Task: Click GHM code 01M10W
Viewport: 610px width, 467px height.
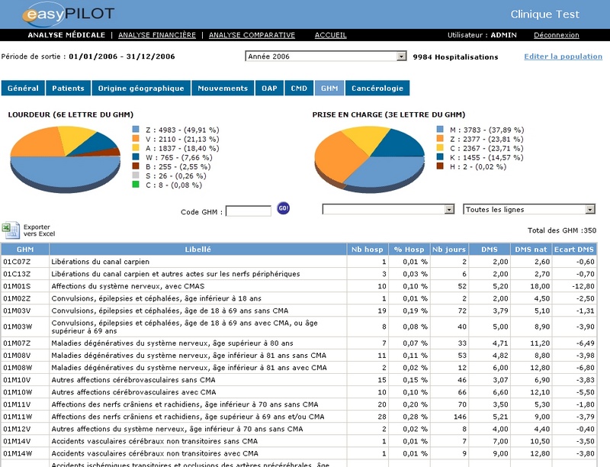Action: coord(18,392)
